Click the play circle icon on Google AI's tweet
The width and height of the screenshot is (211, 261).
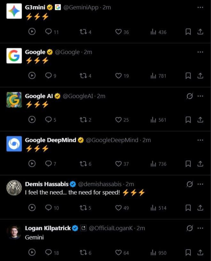(32, 120)
